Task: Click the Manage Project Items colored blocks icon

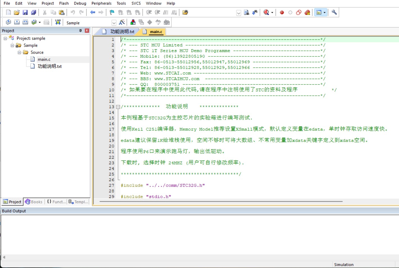Action: (x=133, y=22)
